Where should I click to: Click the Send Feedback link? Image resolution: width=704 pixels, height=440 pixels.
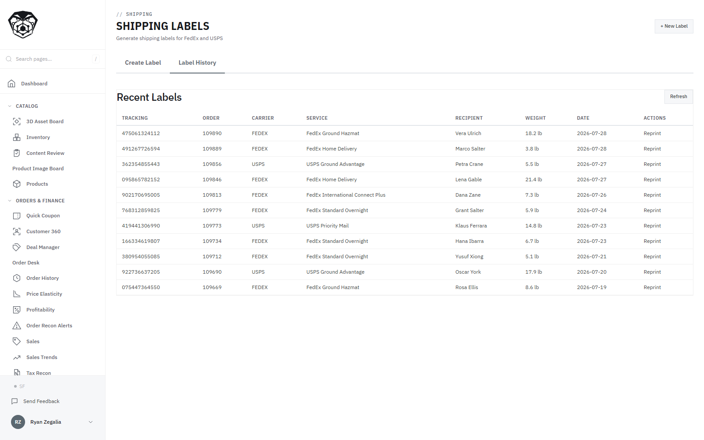pyautogui.click(x=41, y=401)
